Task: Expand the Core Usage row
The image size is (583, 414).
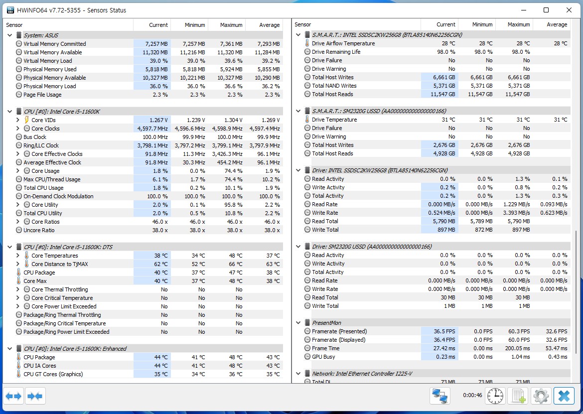Action: (x=17, y=170)
